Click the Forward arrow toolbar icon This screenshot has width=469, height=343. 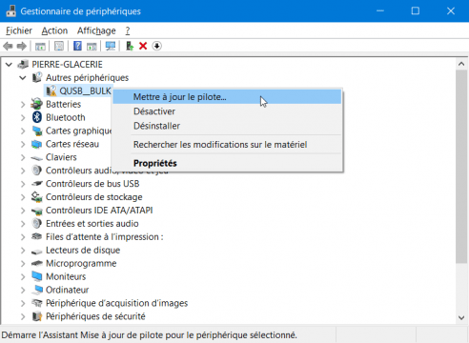pyautogui.click(x=22, y=47)
